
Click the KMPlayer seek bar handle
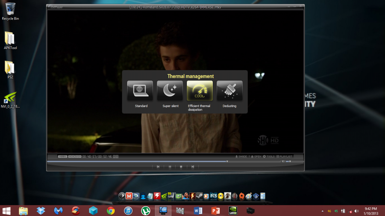[x=227, y=161]
